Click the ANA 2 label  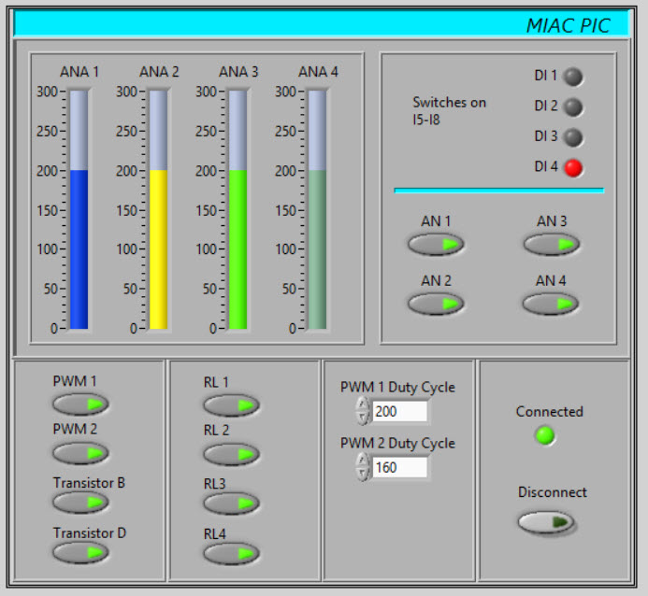pyautogui.click(x=159, y=72)
